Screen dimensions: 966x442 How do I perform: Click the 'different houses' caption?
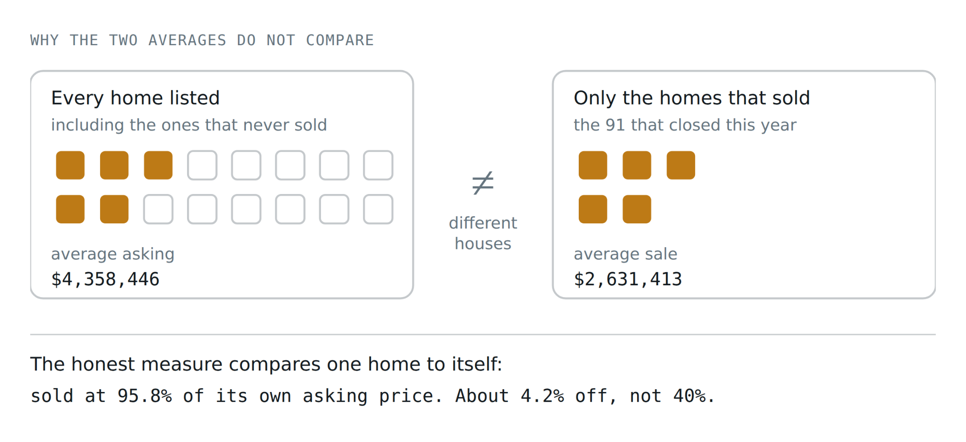[x=483, y=233]
